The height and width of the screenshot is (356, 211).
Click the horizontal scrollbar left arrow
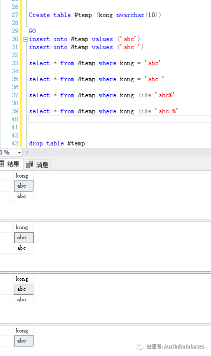click(27, 152)
